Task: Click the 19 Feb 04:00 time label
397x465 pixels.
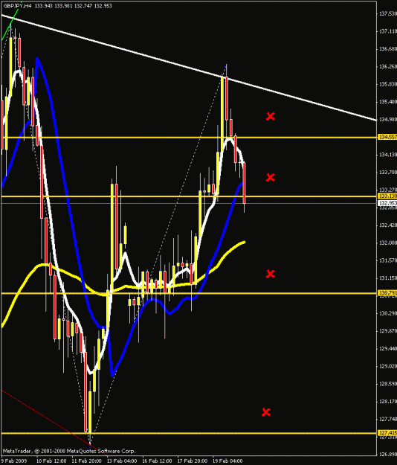Action: pyautogui.click(x=227, y=461)
